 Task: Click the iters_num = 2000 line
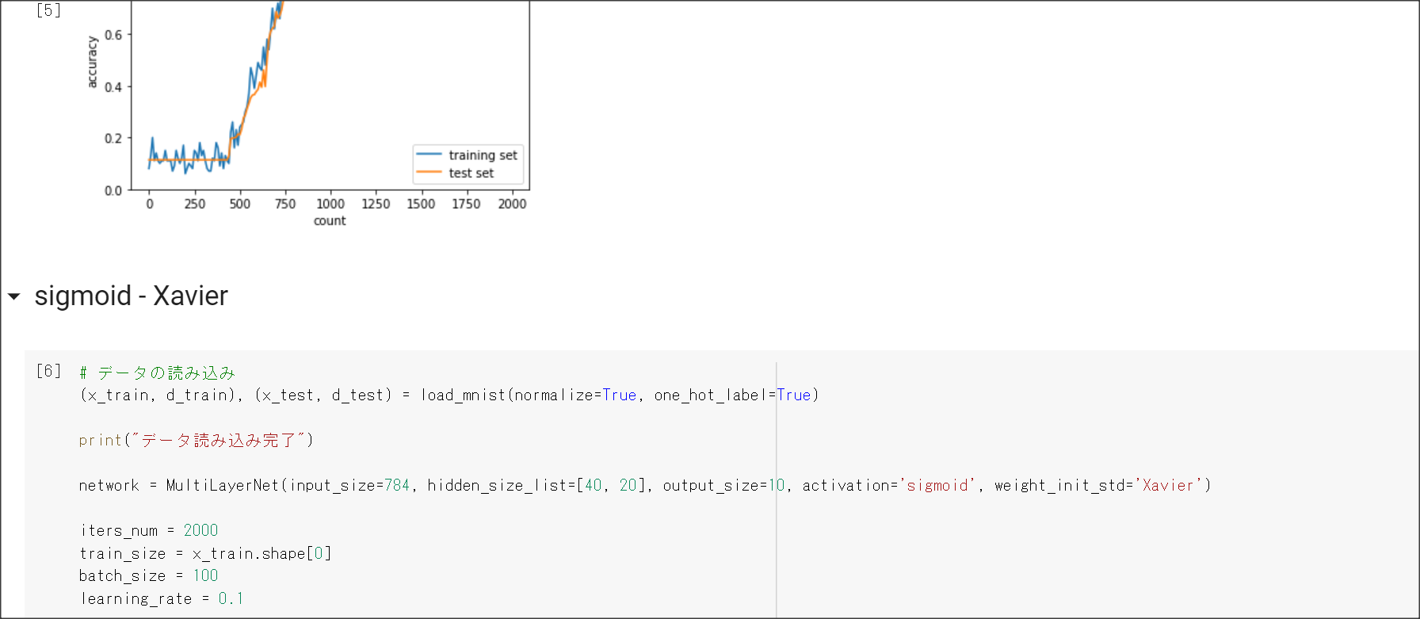149,530
